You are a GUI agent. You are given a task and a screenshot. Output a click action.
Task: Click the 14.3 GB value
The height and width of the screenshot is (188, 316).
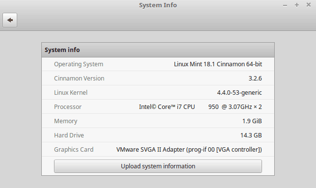(x=251, y=135)
